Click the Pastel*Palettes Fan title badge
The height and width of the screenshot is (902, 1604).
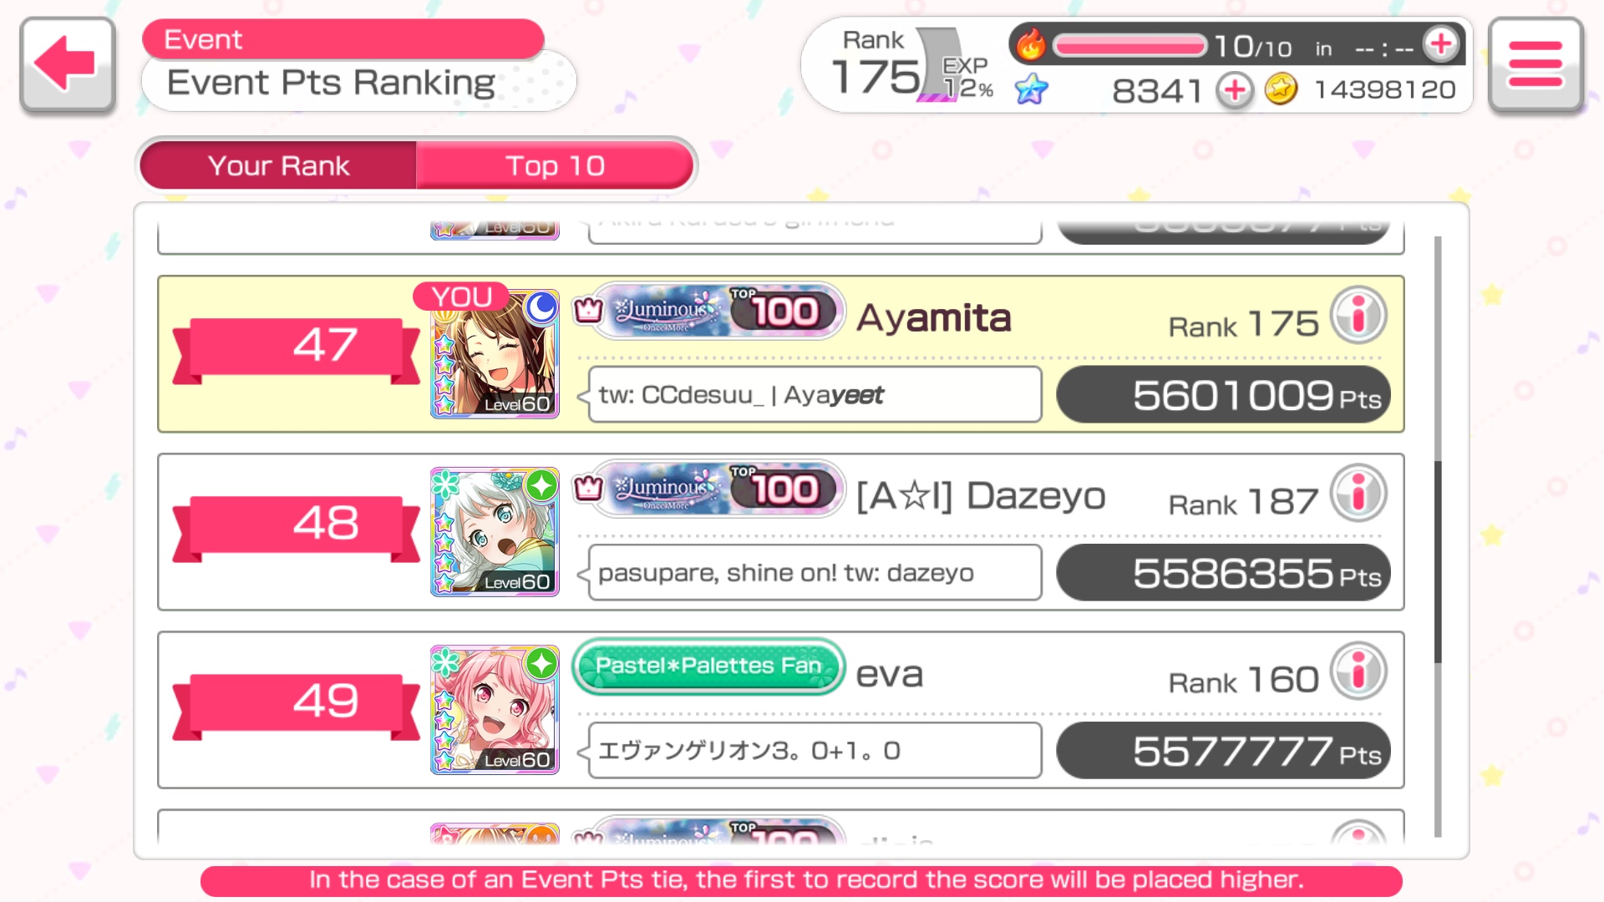click(x=708, y=666)
